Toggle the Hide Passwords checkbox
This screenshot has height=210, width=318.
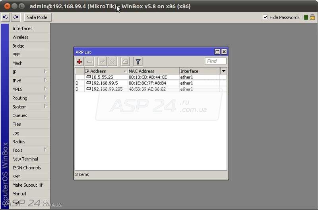point(266,17)
